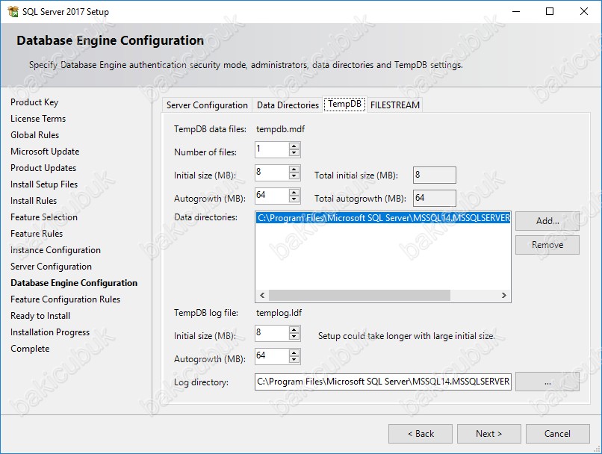This screenshot has height=454, width=602.
Task: Click Instance Configuration step in sidebar
Action: pos(56,250)
